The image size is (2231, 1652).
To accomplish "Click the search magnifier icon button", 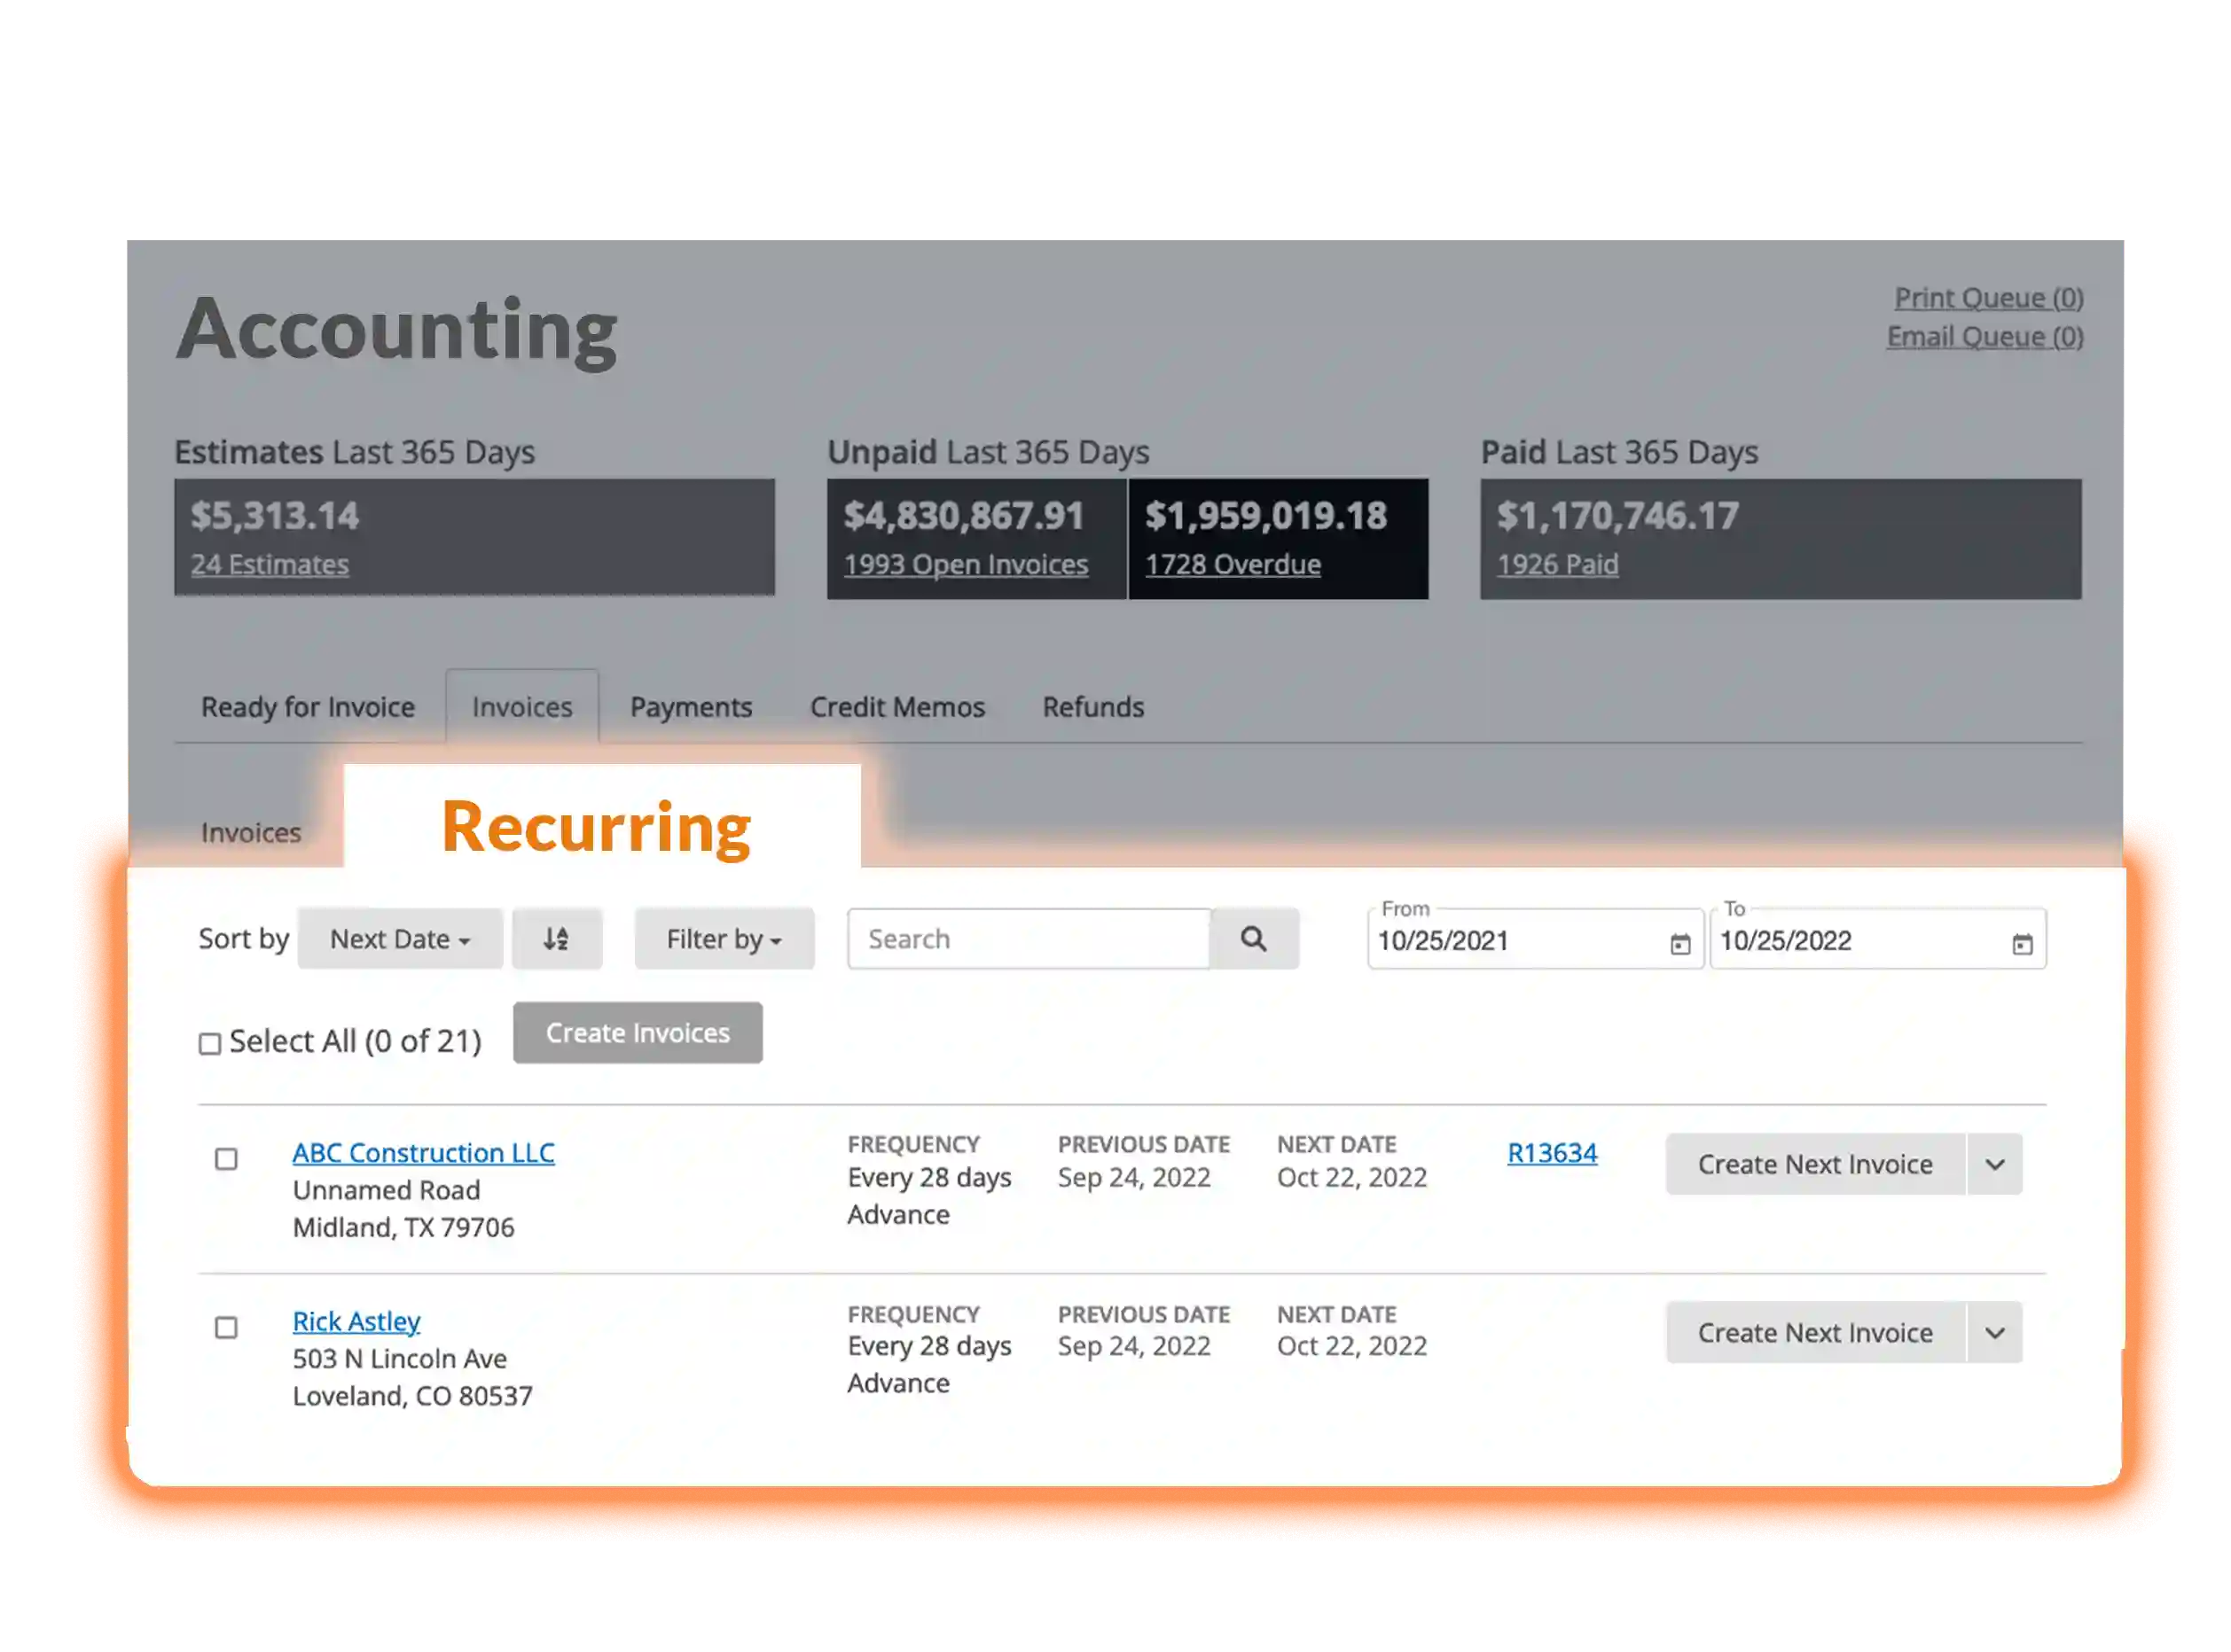I will pyautogui.click(x=1253, y=938).
